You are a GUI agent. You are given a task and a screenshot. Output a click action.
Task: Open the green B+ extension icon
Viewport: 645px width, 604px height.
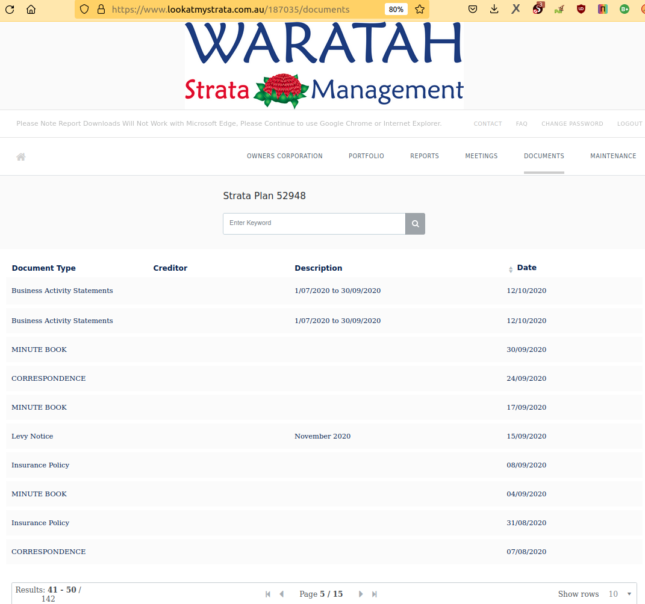tap(624, 9)
